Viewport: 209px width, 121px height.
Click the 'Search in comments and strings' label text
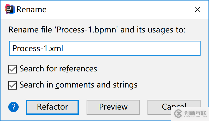coord(78,85)
